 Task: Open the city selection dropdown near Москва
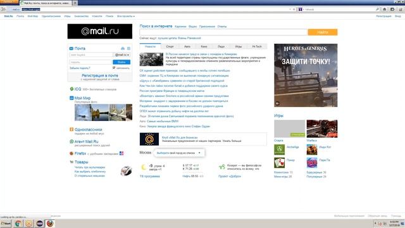[x=178, y=153]
